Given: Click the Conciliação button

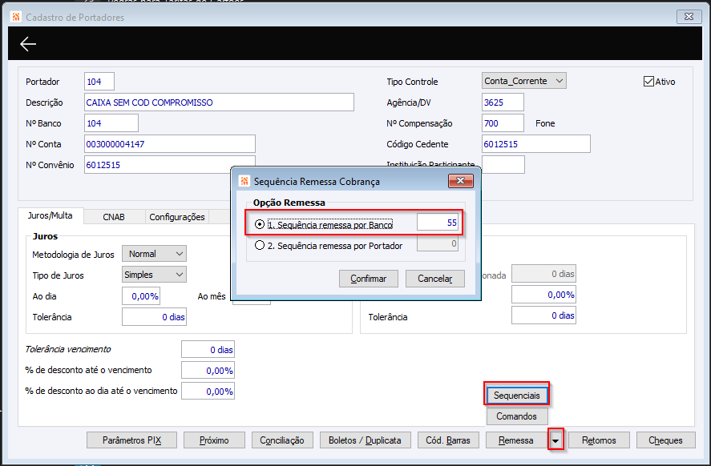Looking at the screenshot, I should point(282,440).
